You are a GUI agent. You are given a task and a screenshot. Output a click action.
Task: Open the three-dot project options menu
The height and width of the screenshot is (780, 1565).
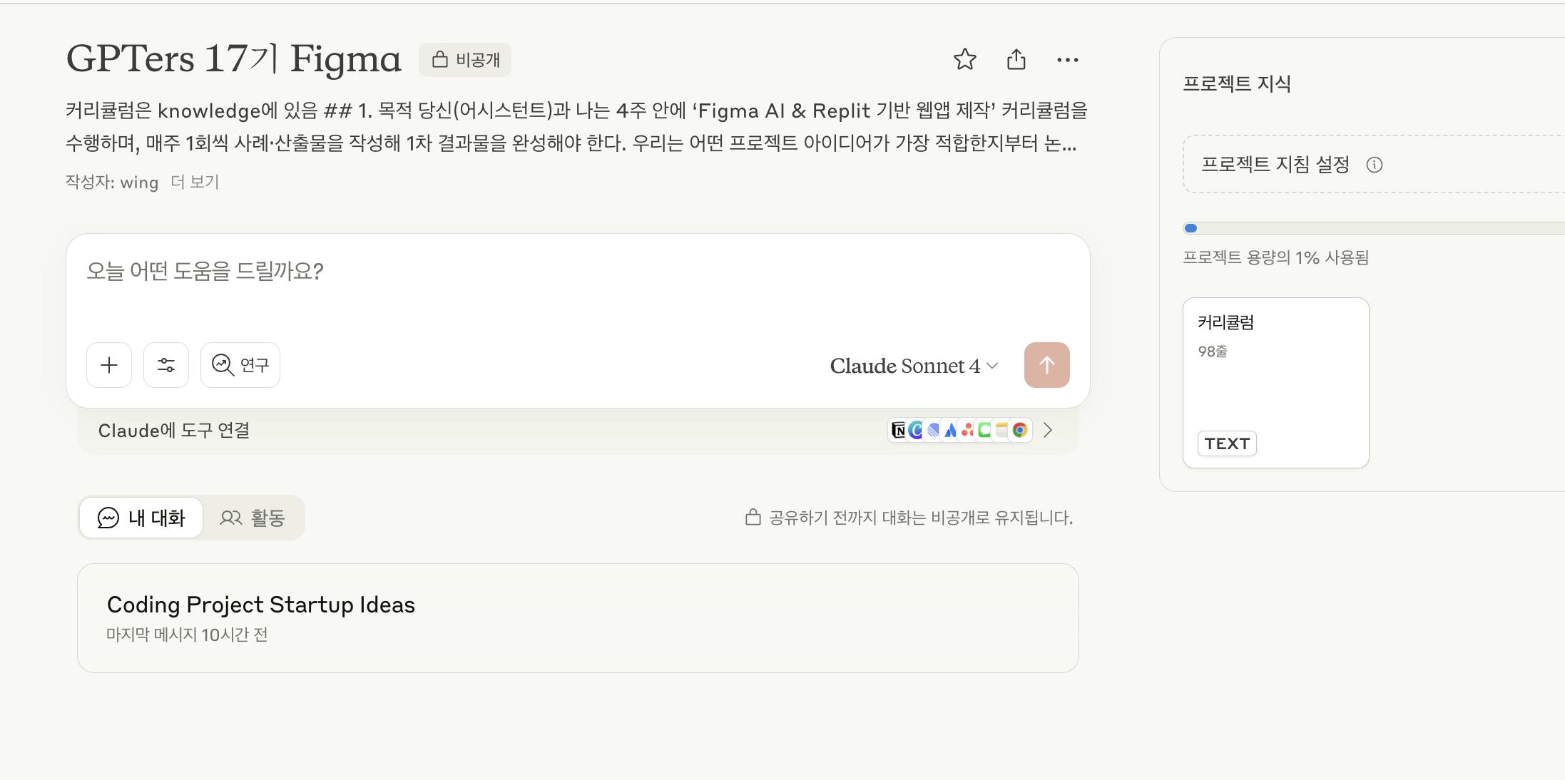pos(1067,60)
